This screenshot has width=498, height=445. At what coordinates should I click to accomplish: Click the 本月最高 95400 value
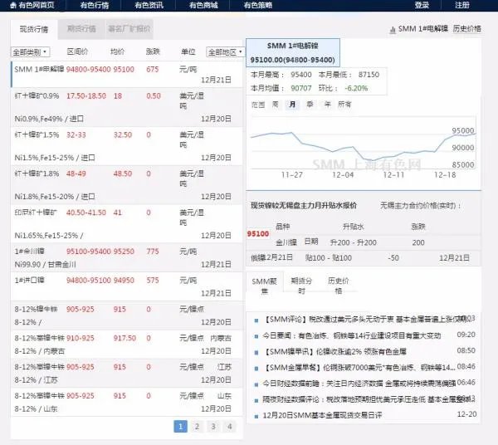tap(301, 75)
